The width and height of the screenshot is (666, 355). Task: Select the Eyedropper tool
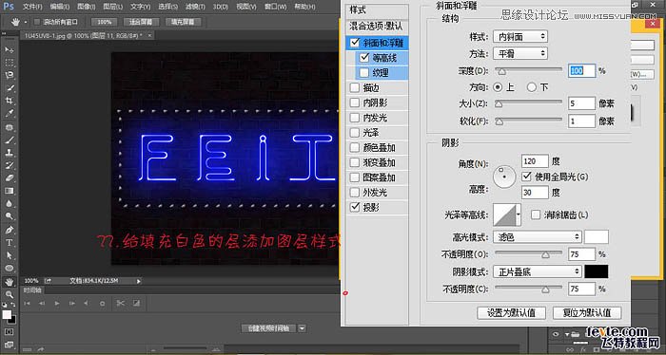point(10,114)
